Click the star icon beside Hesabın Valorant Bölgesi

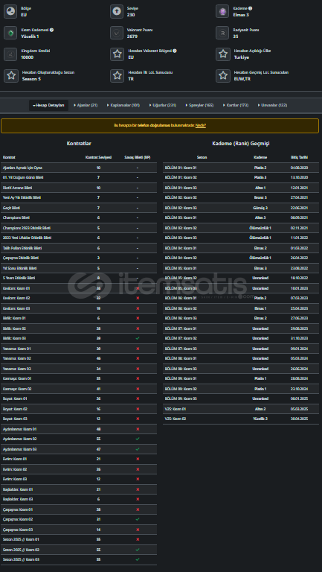117,54
